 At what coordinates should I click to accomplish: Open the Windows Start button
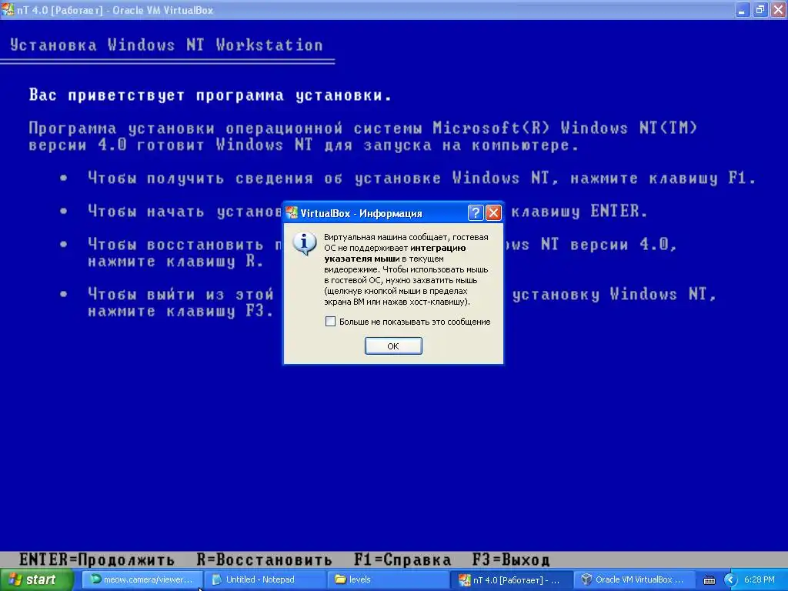click(x=36, y=580)
